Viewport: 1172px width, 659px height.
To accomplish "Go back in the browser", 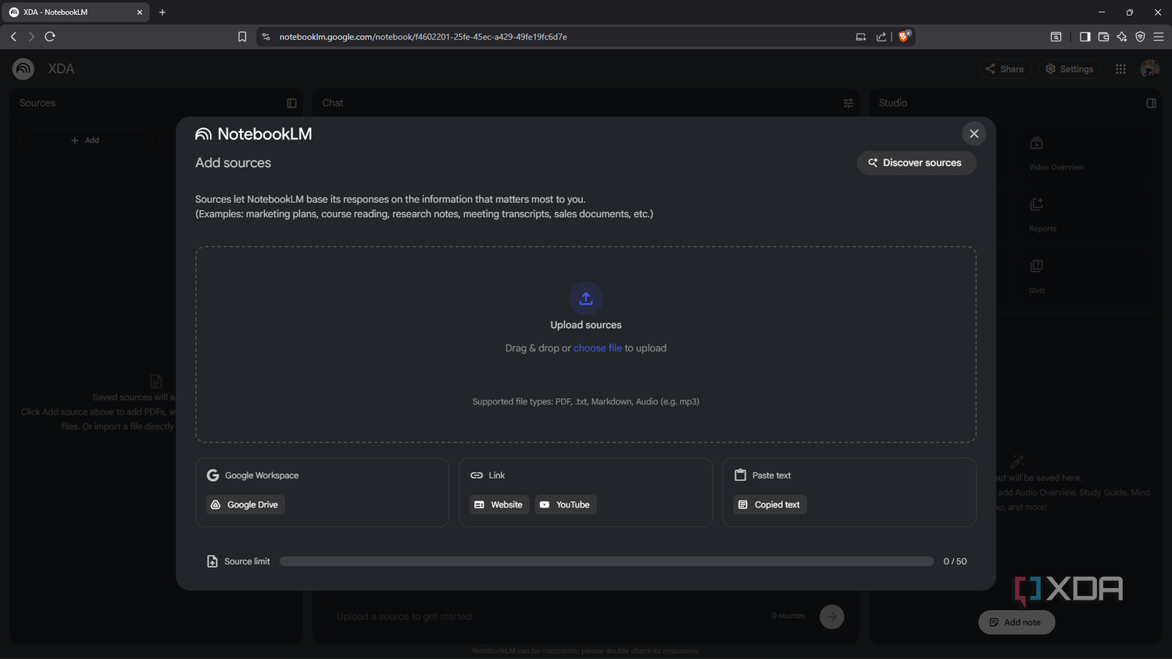I will tap(13, 37).
